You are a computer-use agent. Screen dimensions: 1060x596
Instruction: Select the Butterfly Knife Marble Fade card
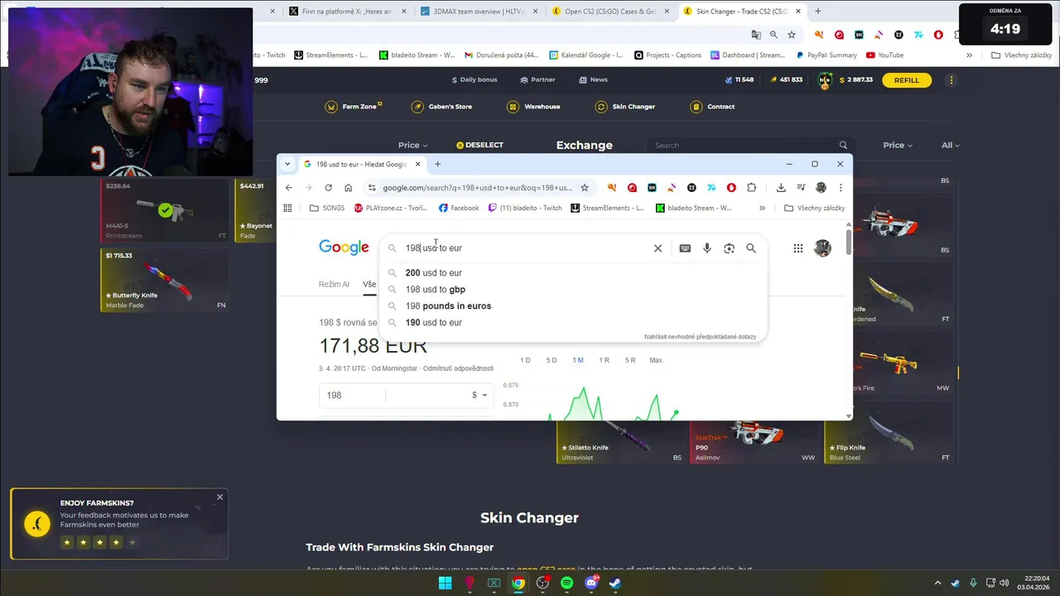(x=165, y=280)
